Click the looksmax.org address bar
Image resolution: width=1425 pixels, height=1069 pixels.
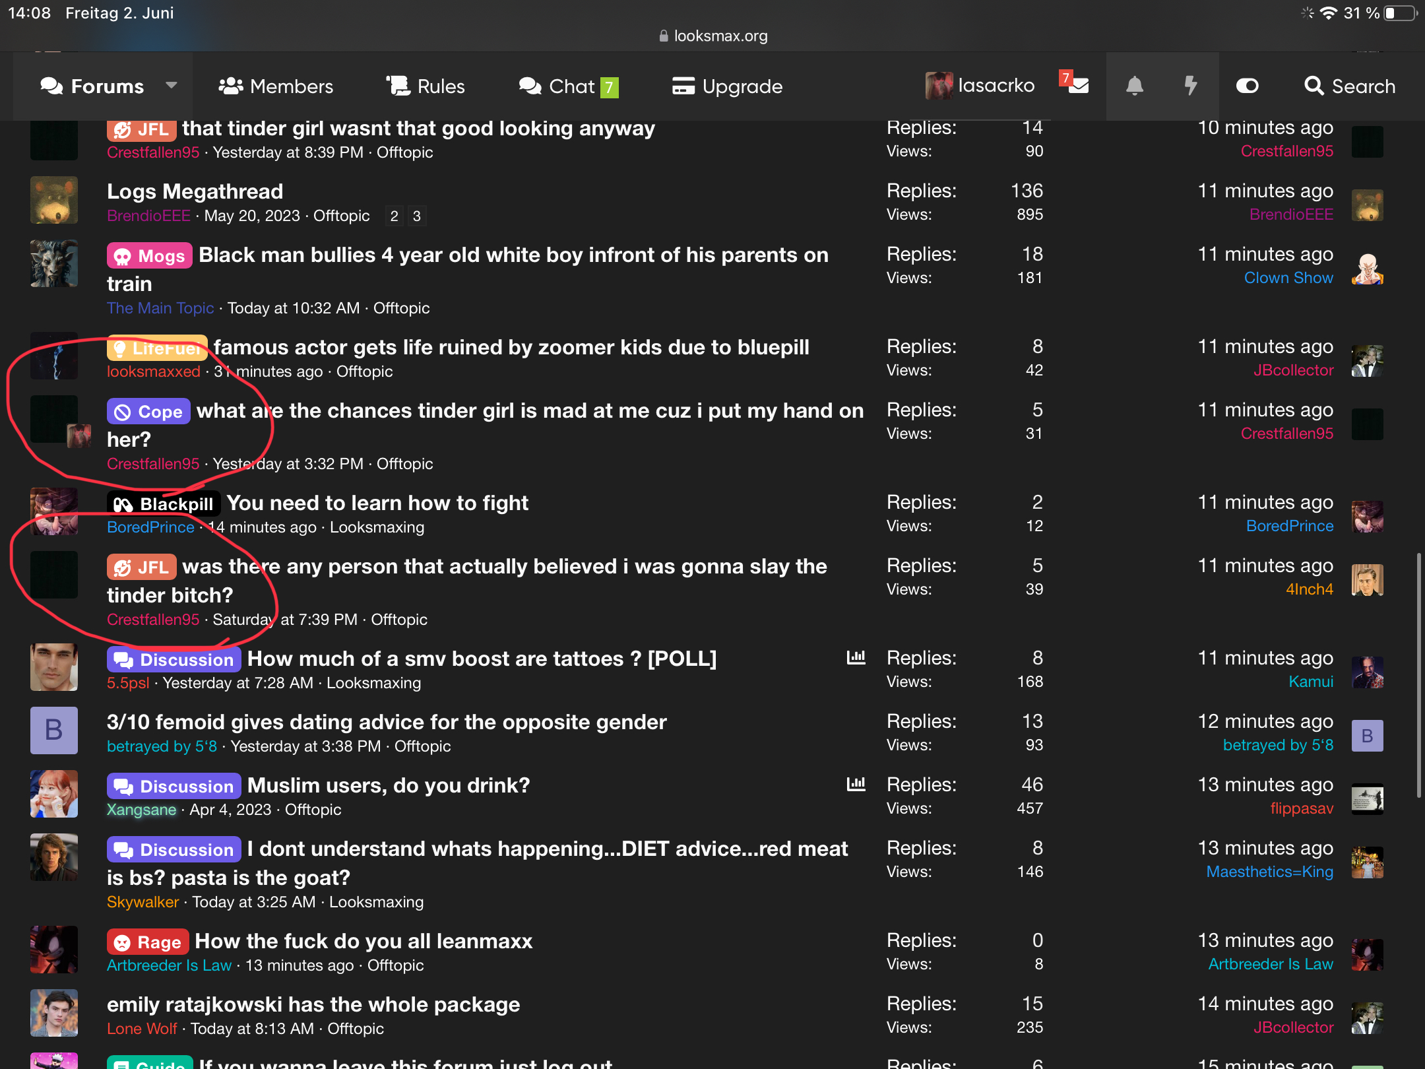[x=712, y=36]
